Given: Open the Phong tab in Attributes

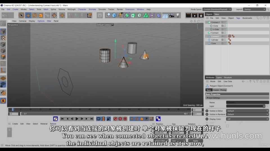Looking at the screenshot, I should click(x=223, y=90).
